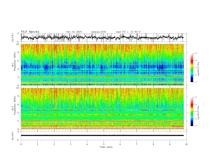Viewport: 210px width, 162px height.
Task: Click the ch.2 spectrogram panel
Action: [x=102, y=109]
